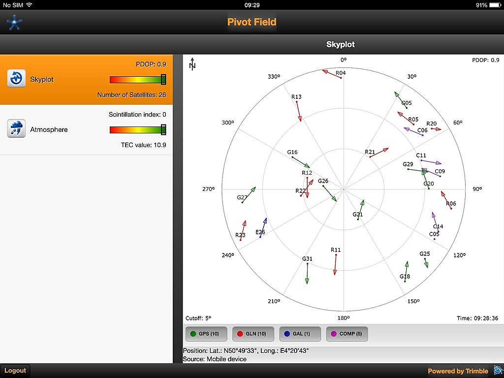This screenshot has height=378, width=504.
Task: Select the Skyplot satellite icon
Action: [16, 79]
